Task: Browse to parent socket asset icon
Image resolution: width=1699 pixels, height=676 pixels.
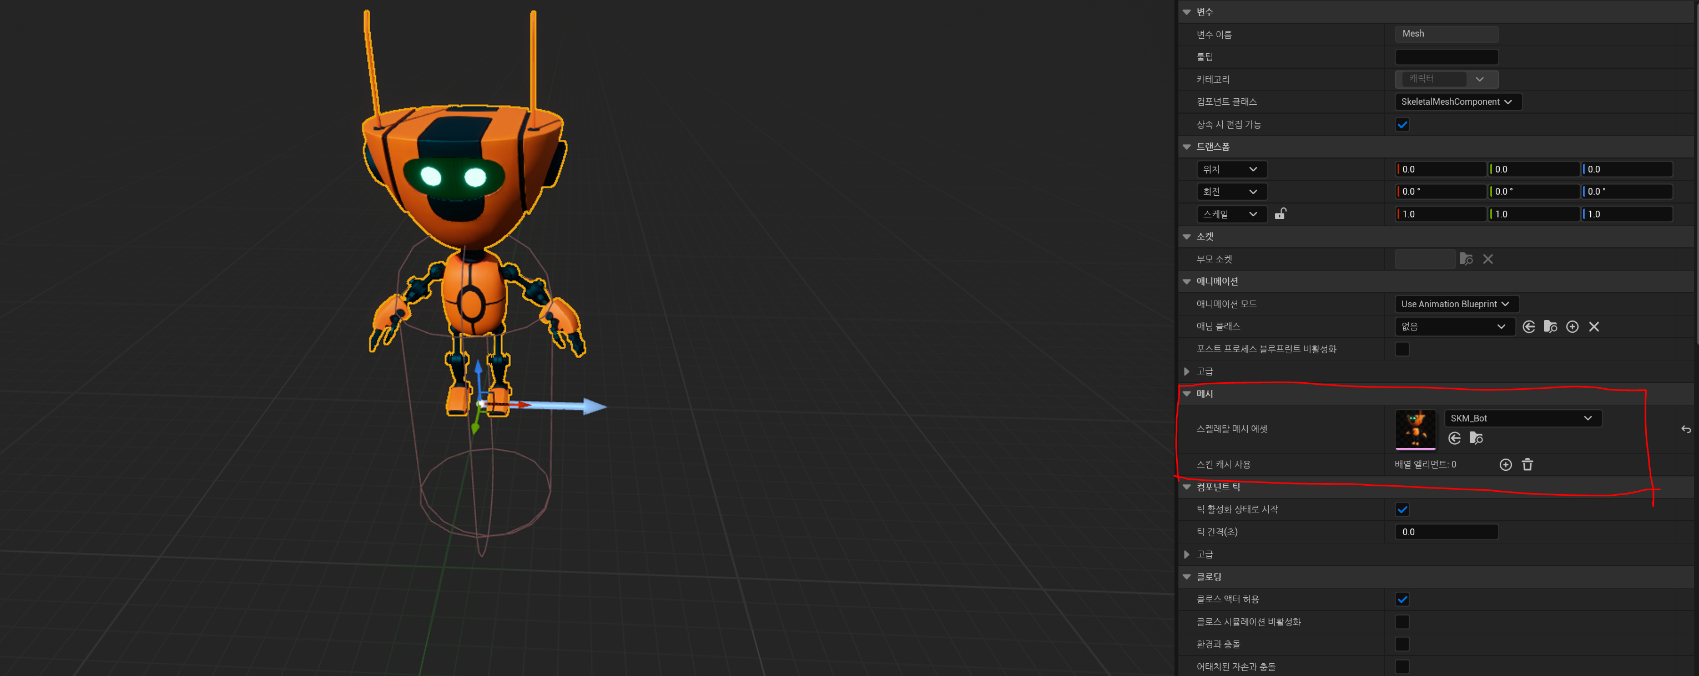Action: (1466, 259)
